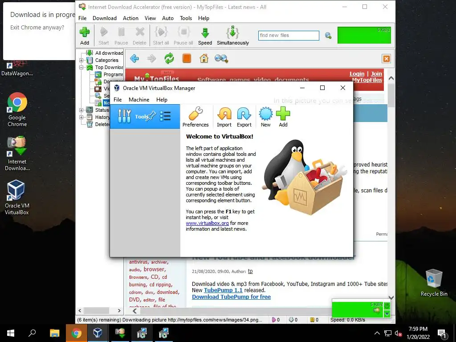Click the antivirus tag link
456x342 pixels.
coord(138,262)
